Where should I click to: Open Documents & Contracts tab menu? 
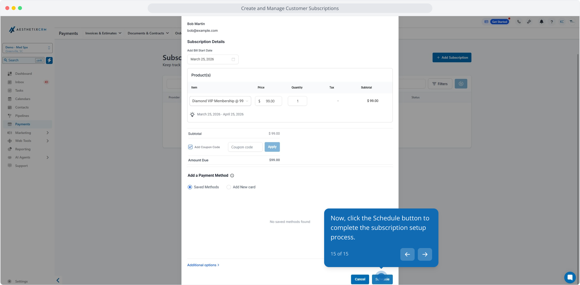(148, 33)
